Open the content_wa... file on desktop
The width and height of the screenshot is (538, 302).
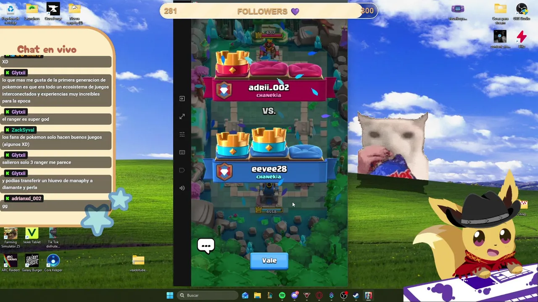click(x=500, y=39)
